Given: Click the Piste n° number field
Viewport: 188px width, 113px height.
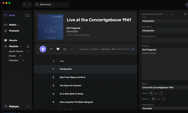Looking at the screenshot, I should coord(152,93).
